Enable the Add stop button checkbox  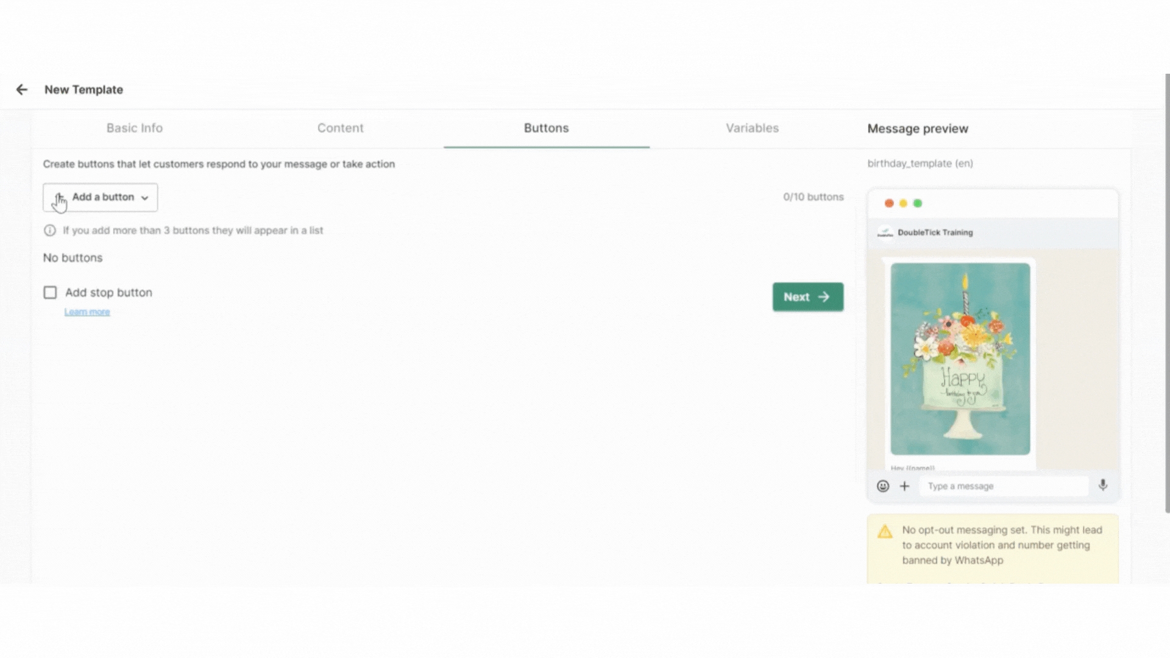pyautogui.click(x=50, y=292)
